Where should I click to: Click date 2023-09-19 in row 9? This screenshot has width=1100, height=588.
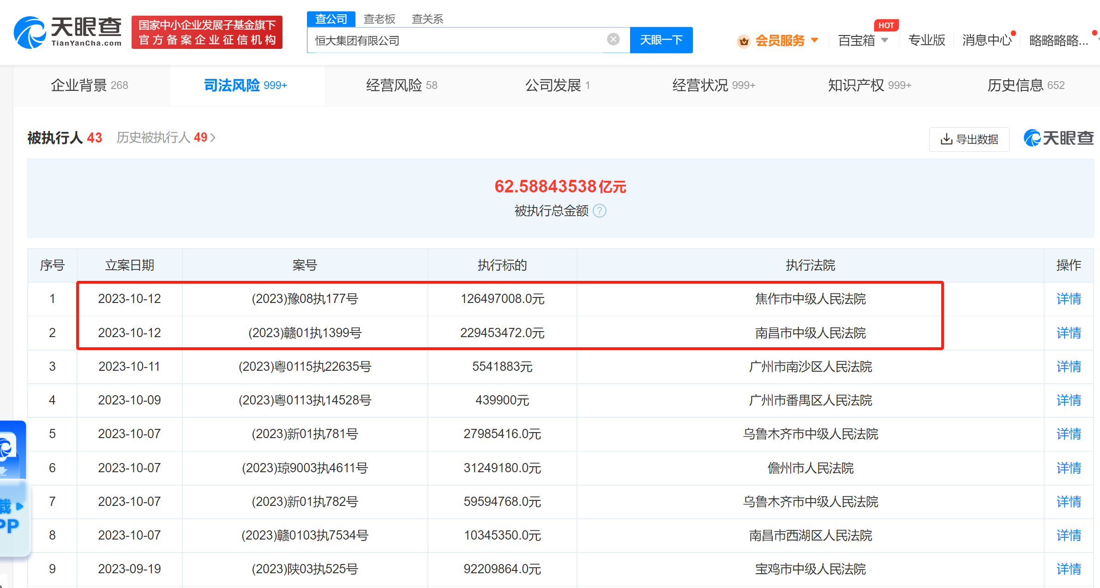tap(129, 569)
